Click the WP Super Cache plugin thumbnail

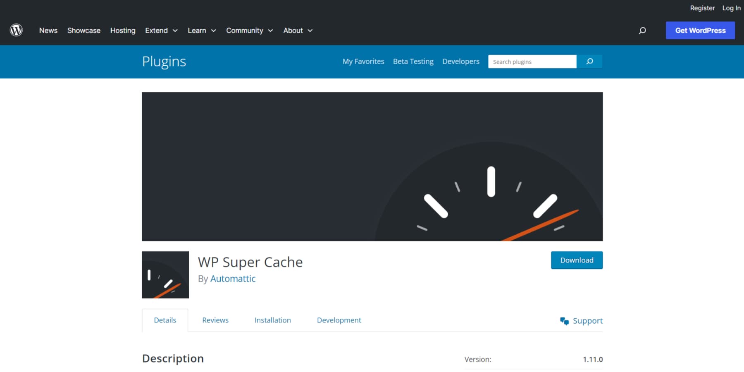click(165, 274)
